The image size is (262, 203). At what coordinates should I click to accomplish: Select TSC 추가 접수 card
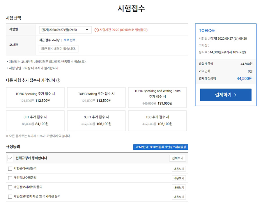157,121
